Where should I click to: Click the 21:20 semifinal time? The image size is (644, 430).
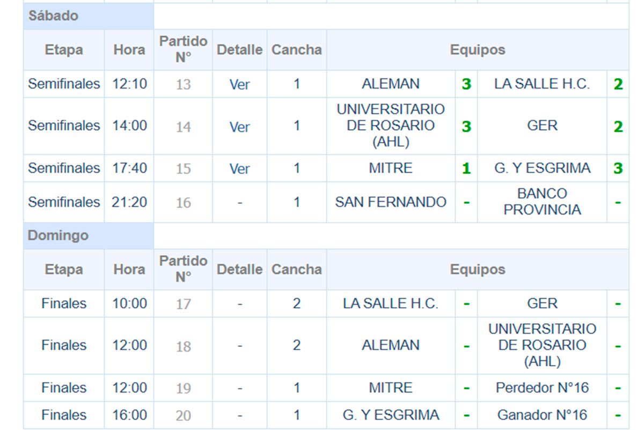(129, 202)
